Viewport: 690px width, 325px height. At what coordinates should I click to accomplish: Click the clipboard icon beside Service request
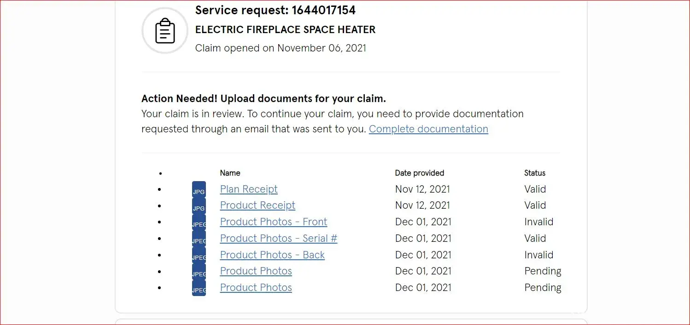pyautogui.click(x=165, y=31)
